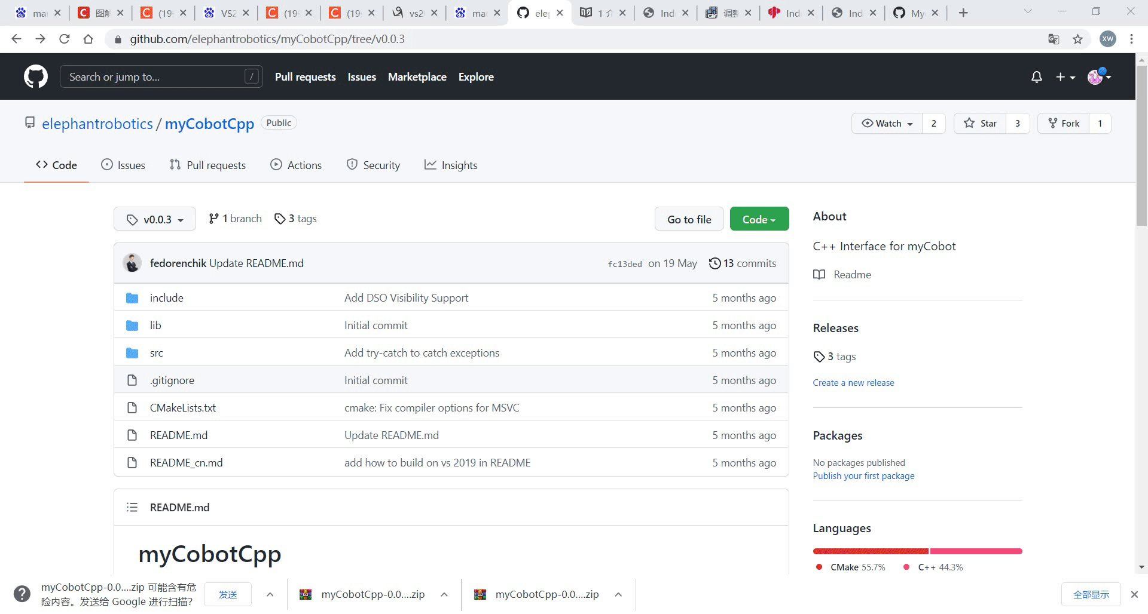This screenshot has width=1148, height=614.
Task: Open the notifications bell
Action: [x=1037, y=77]
